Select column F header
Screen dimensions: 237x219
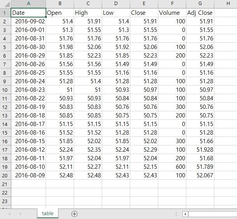click(172, 4)
